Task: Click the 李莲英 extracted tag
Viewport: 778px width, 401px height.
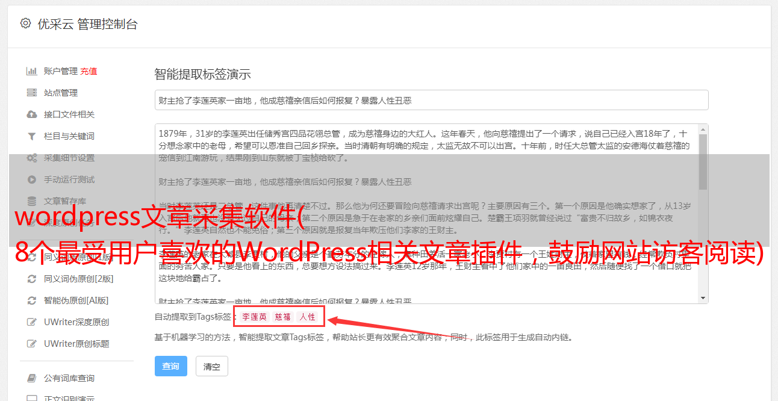Action: [x=255, y=317]
